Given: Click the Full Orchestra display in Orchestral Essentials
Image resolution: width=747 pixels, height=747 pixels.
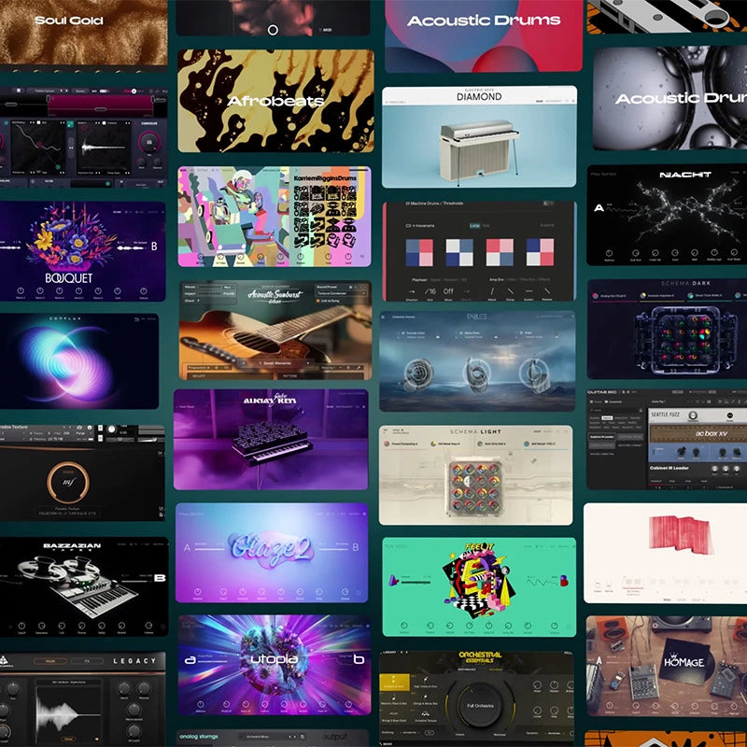Looking at the screenshot, I should coord(481,706).
